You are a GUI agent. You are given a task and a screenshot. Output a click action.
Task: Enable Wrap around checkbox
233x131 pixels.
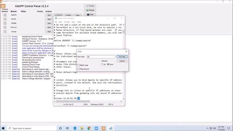tap(79, 69)
